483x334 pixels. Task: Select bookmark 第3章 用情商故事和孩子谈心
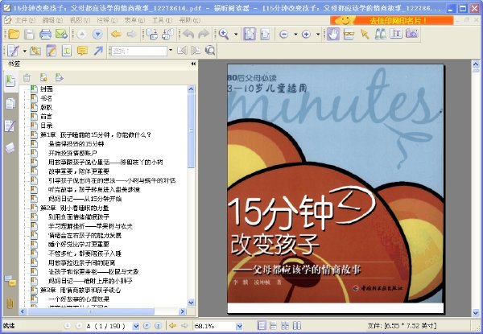click(x=80, y=290)
